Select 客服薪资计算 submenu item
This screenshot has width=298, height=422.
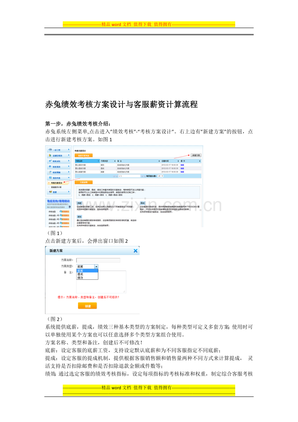pos(57,187)
